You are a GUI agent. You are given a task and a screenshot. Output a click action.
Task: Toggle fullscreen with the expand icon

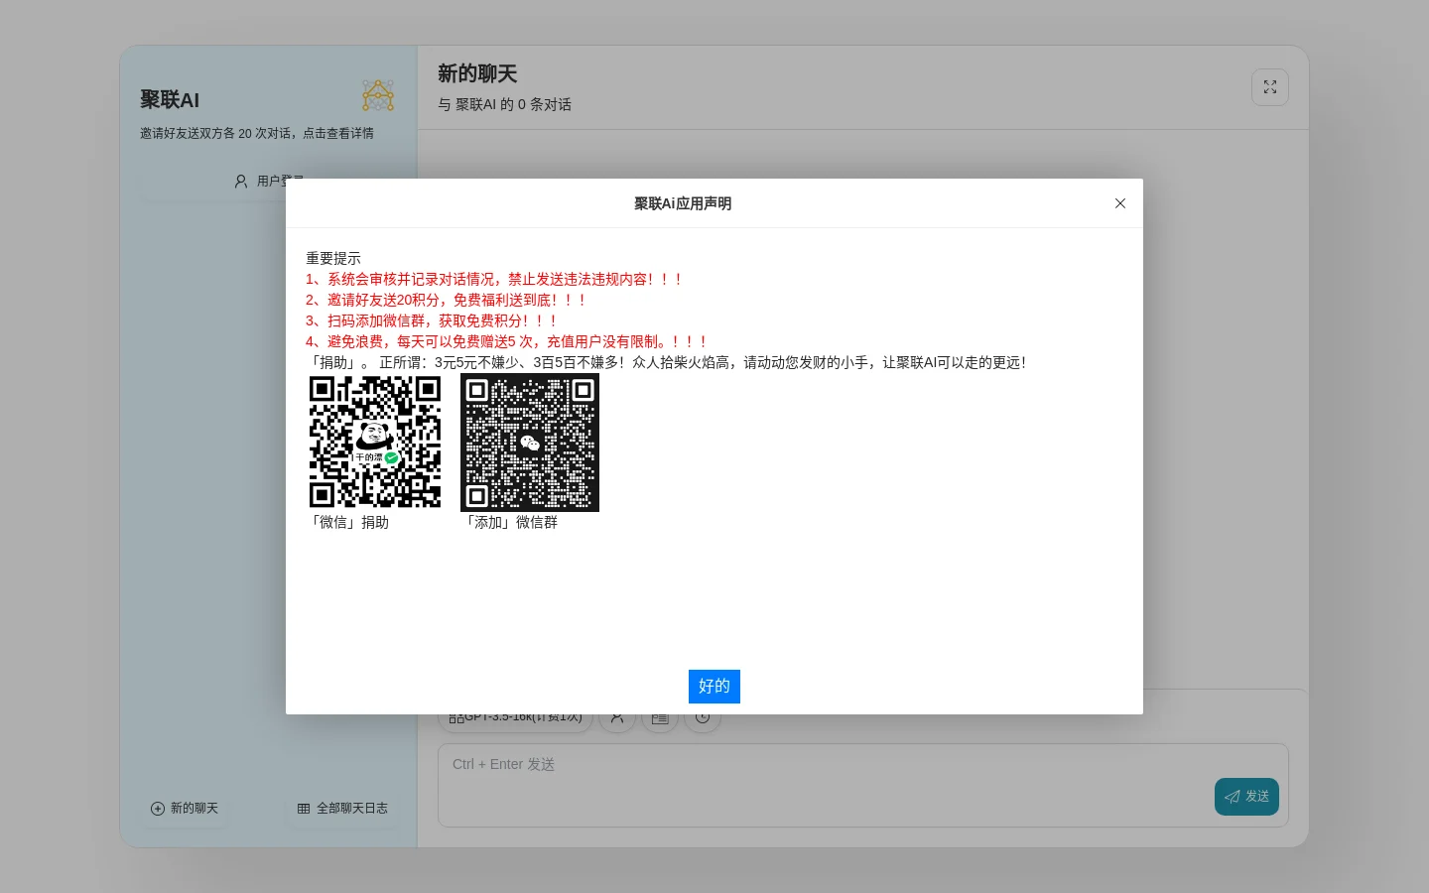click(1269, 87)
